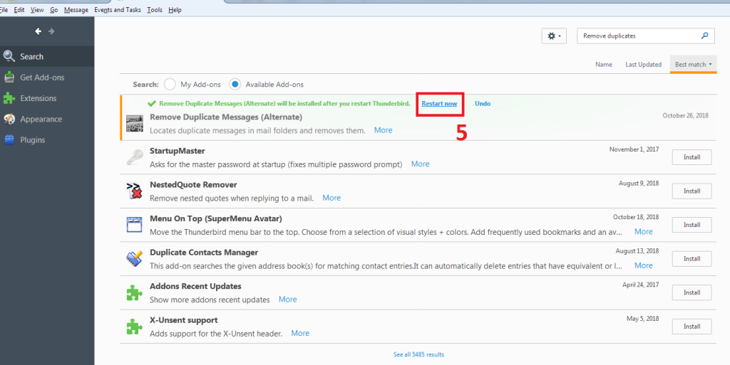Screen dimensions: 730x365
Task: Open the Help menu
Action: 175,10
